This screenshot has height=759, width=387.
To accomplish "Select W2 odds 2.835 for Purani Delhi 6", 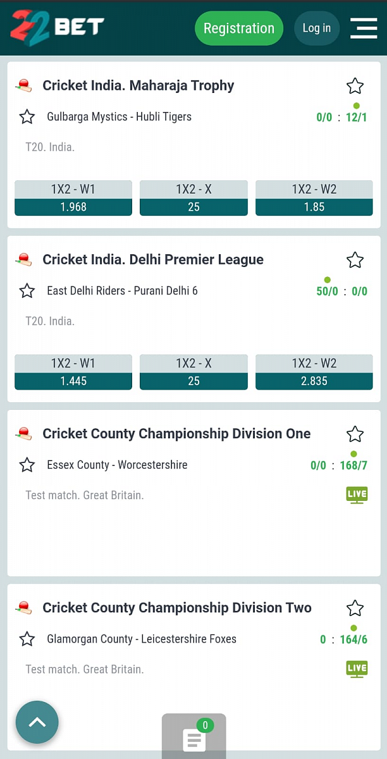I will pos(314,381).
